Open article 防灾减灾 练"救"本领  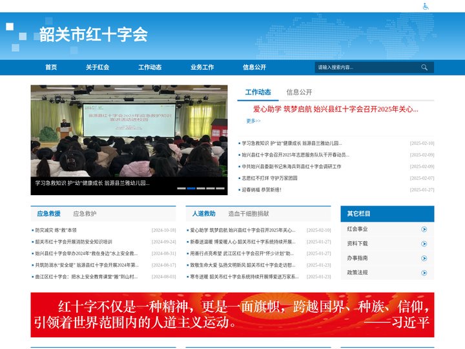[56, 230]
